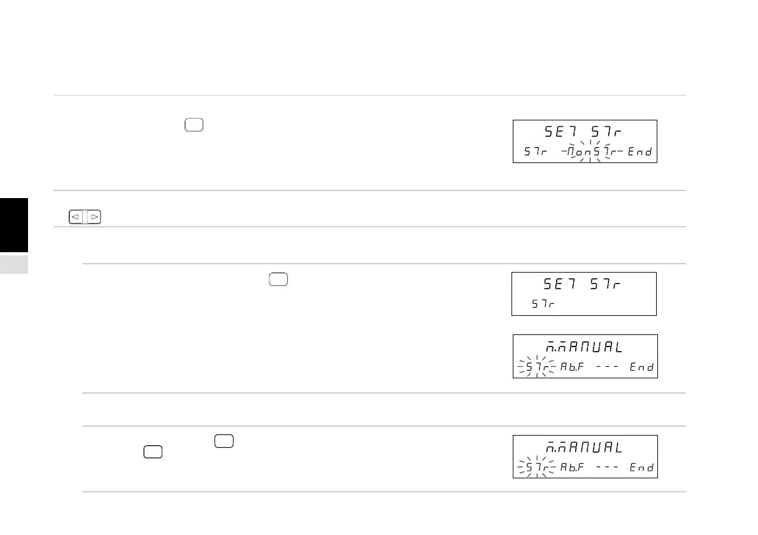Click the blank key left of the top display
758x535 pixels.
click(194, 125)
